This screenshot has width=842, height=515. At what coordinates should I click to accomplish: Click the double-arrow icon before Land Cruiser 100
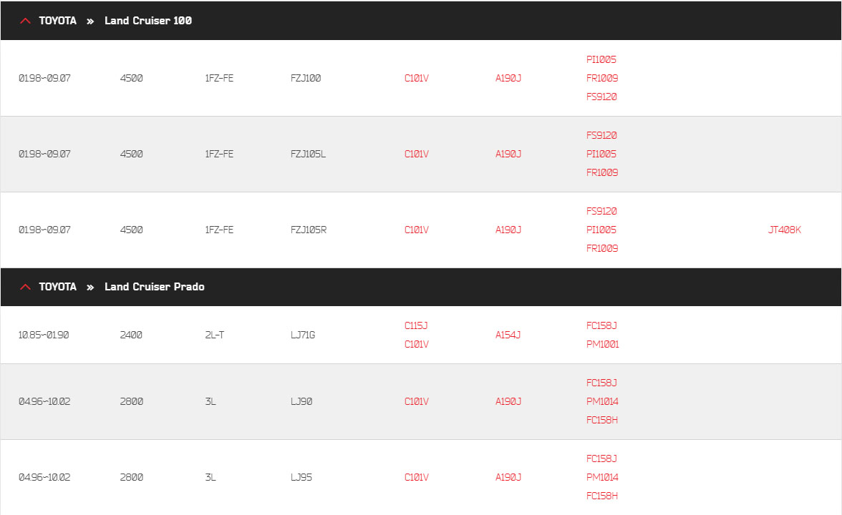coord(90,21)
